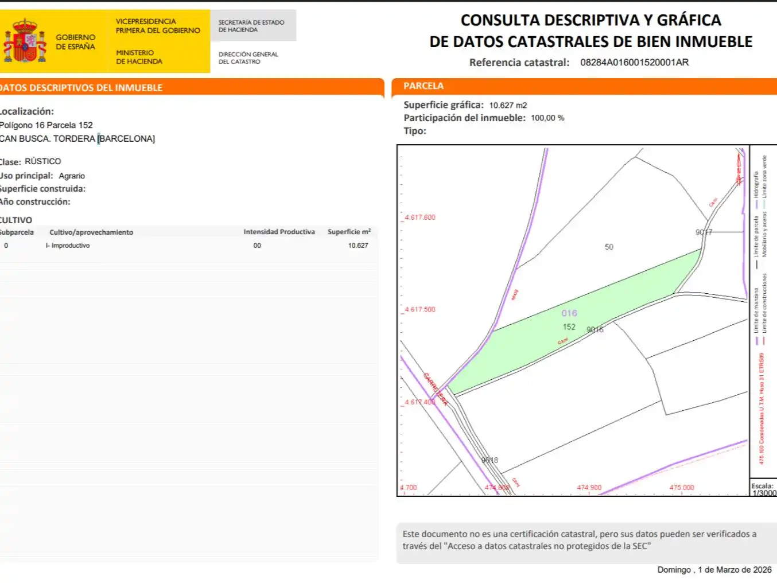Click the '474.900' coordinate label on map

589,488
